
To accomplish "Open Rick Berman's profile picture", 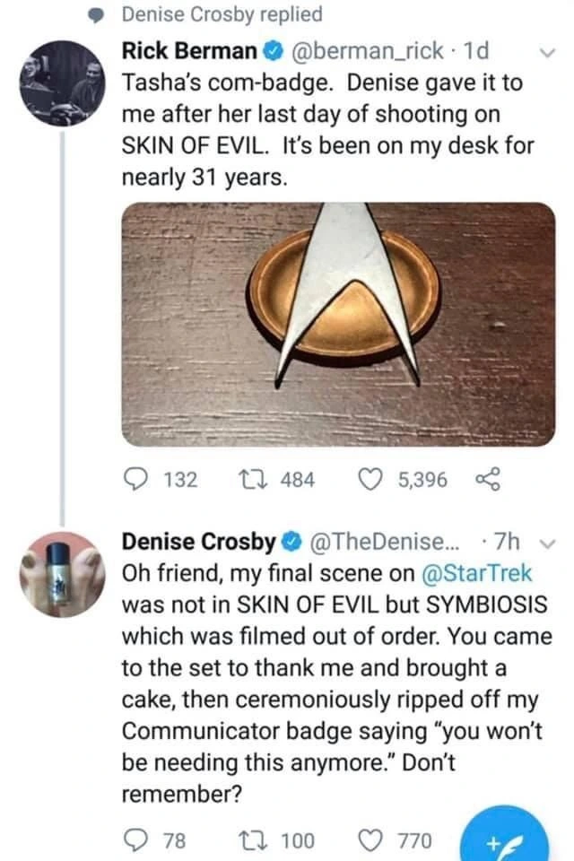I will point(61,83).
